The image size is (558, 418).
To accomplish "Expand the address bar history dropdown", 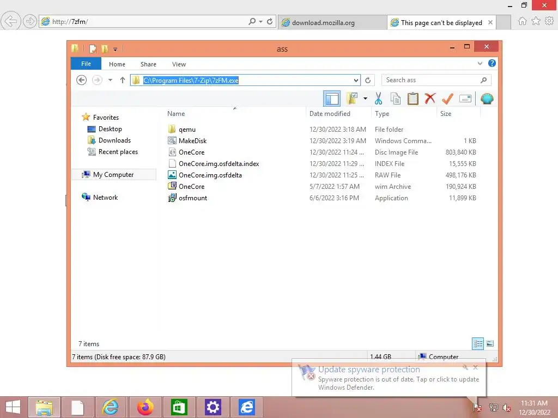I will (x=356, y=81).
